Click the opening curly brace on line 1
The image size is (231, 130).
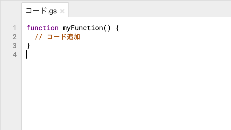(x=117, y=28)
